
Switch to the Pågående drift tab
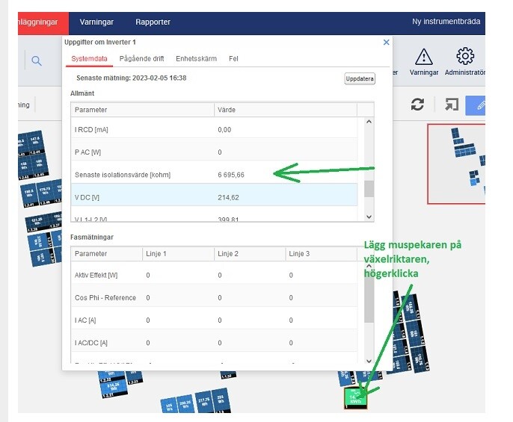(141, 58)
